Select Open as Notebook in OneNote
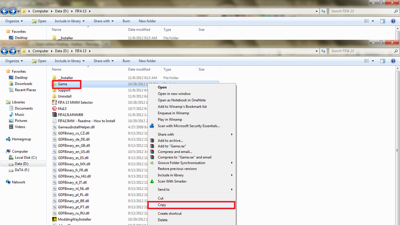The height and width of the screenshot is (225, 400). (x=191, y=100)
